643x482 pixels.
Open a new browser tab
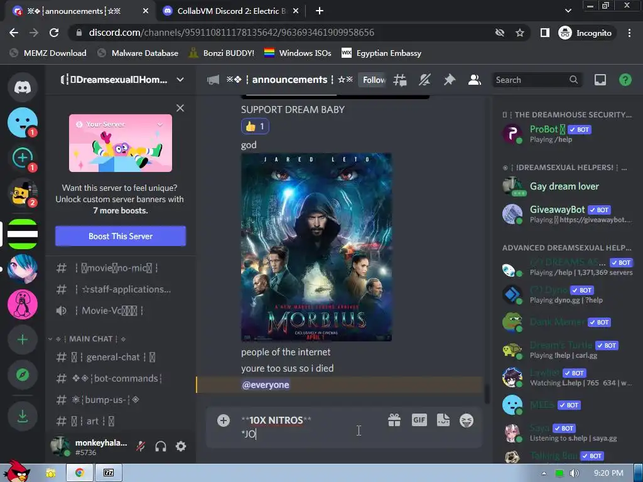[x=320, y=11]
